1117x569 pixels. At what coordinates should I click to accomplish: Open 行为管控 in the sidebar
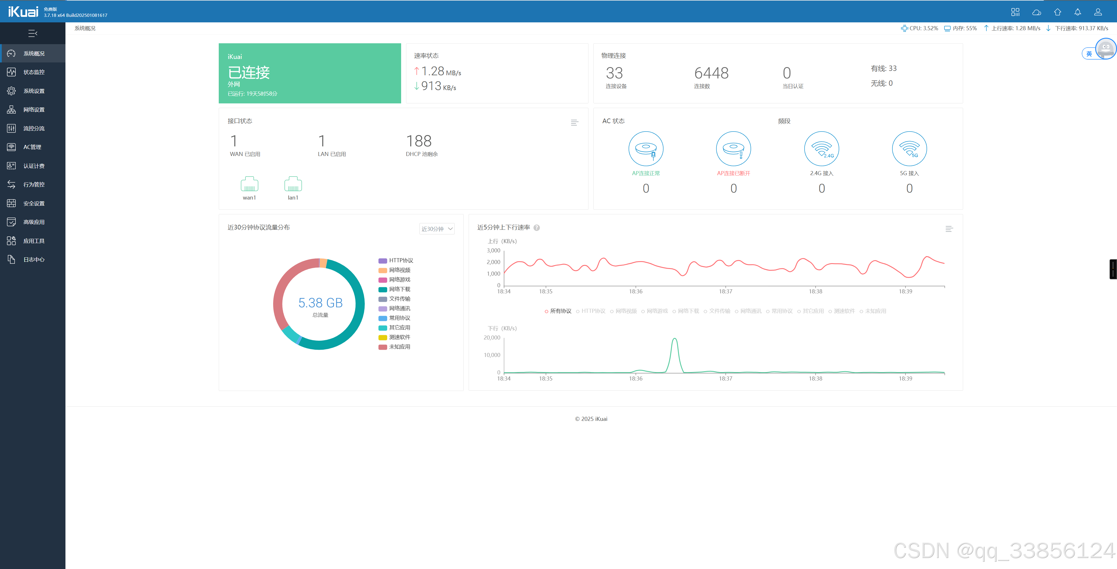click(x=34, y=185)
